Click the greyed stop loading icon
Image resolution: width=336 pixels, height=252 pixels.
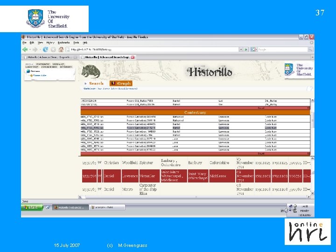(53, 49)
